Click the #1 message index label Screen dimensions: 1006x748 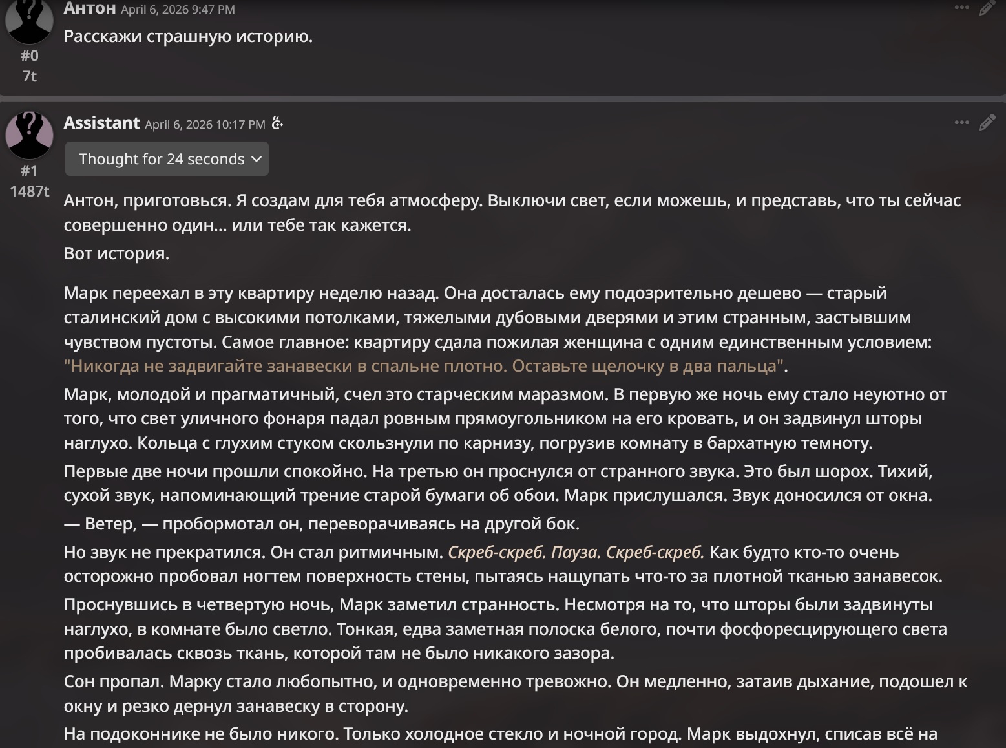[x=29, y=171]
